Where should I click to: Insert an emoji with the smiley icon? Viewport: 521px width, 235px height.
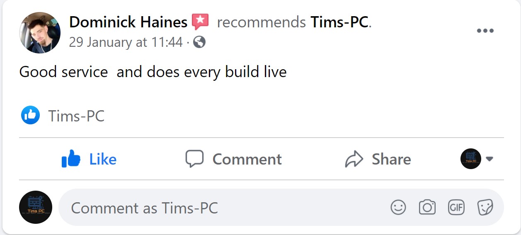pyautogui.click(x=398, y=207)
